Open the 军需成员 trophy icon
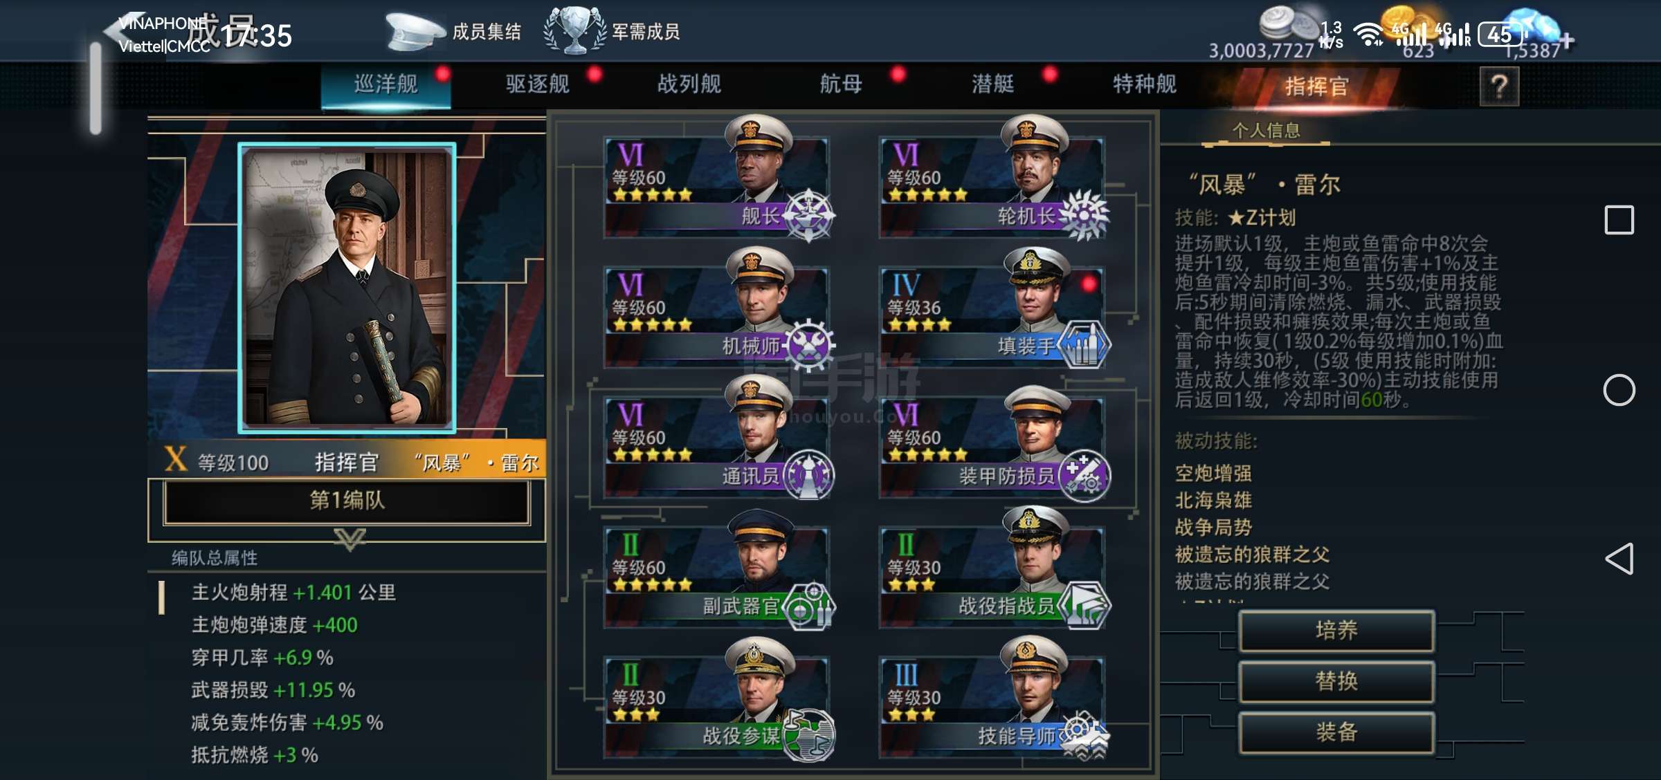 (x=574, y=30)
